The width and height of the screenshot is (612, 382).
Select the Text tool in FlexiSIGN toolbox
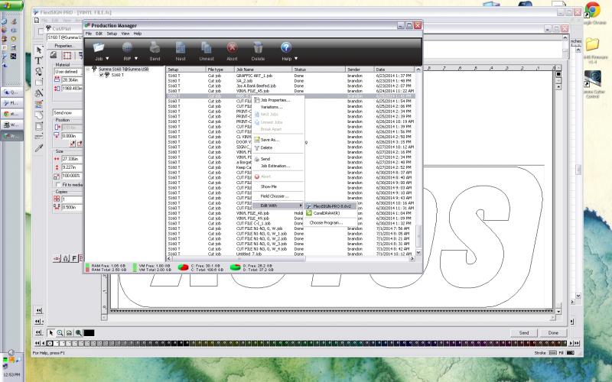pos(38,60)
